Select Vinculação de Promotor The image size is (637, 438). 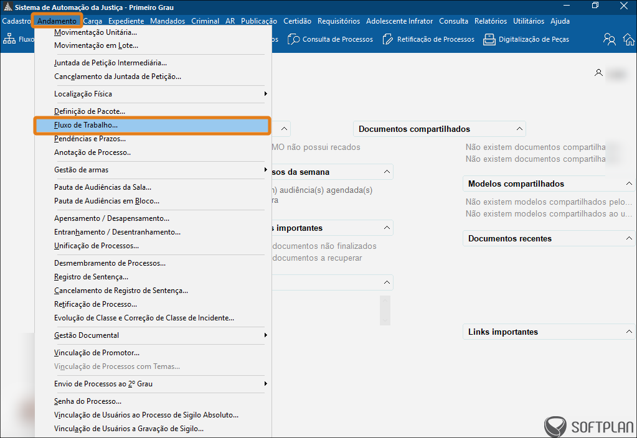(153, 353)
